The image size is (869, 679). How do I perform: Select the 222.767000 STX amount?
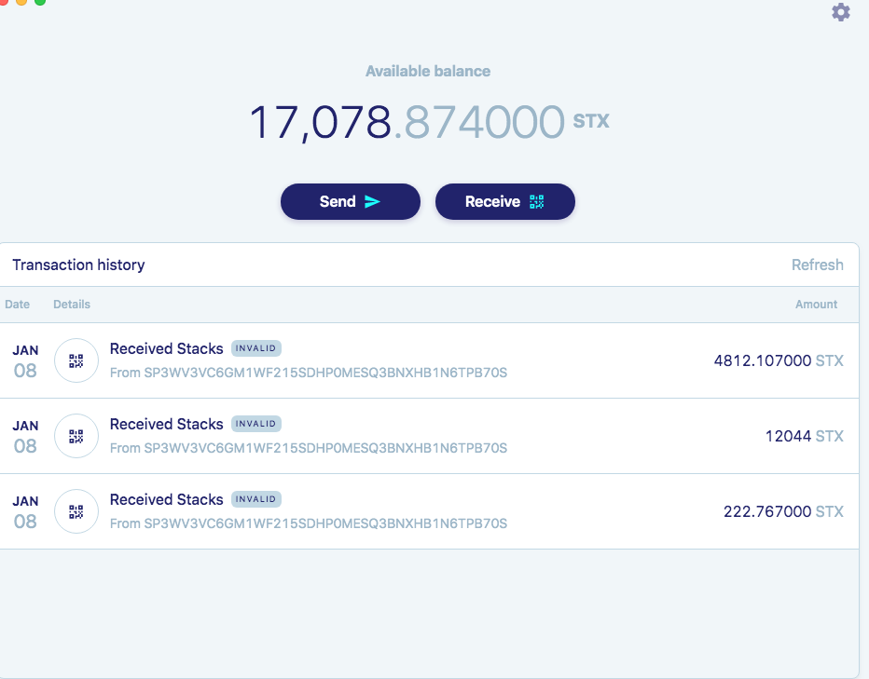click(783, 511)
